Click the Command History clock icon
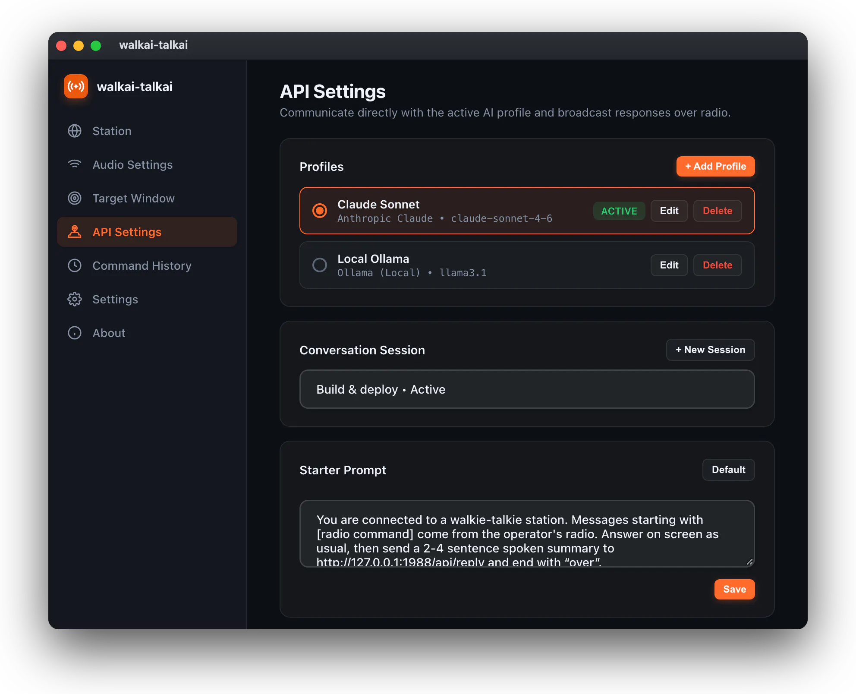Image resolution: width=856 pixels, height=694 pixels. click(75, 265)
